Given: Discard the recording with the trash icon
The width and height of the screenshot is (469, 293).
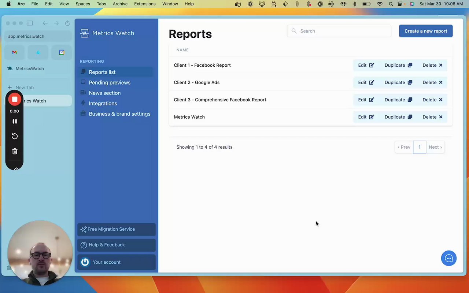Looking at the screenshot, I should click(15, 151).
